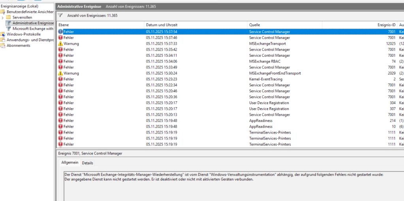Click the Serverrollen folder icon in the tree
Image resolution: width=404 pixels, height=201 pixels.
click(9, 17)
